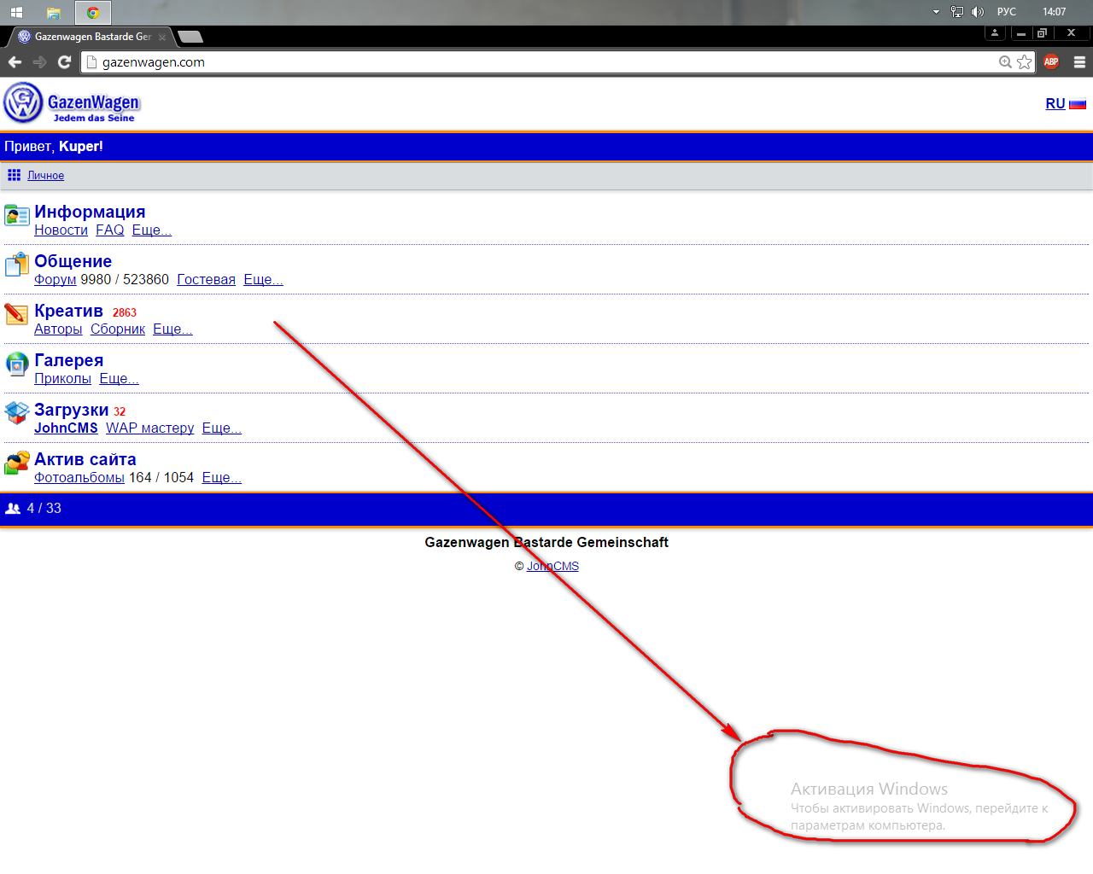Switch input language РУС

[x=1007, y=12]
